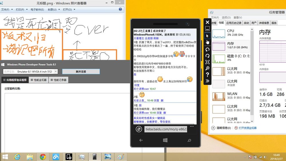Viewport: 286px width, 161px height.
Task: Click taskbar clock 10:49
Action: tap(277, 155)
